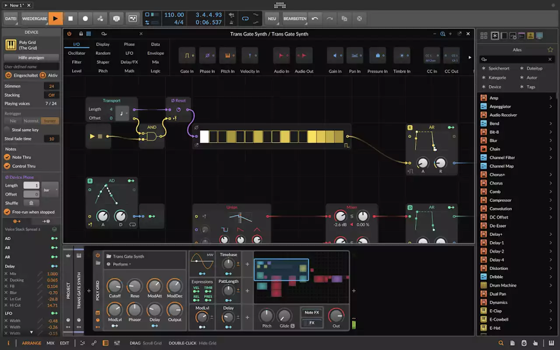The height and width of the screenshot is (350, 560).
Task: Expand the Chorus+ device entry
Action: 551,175
